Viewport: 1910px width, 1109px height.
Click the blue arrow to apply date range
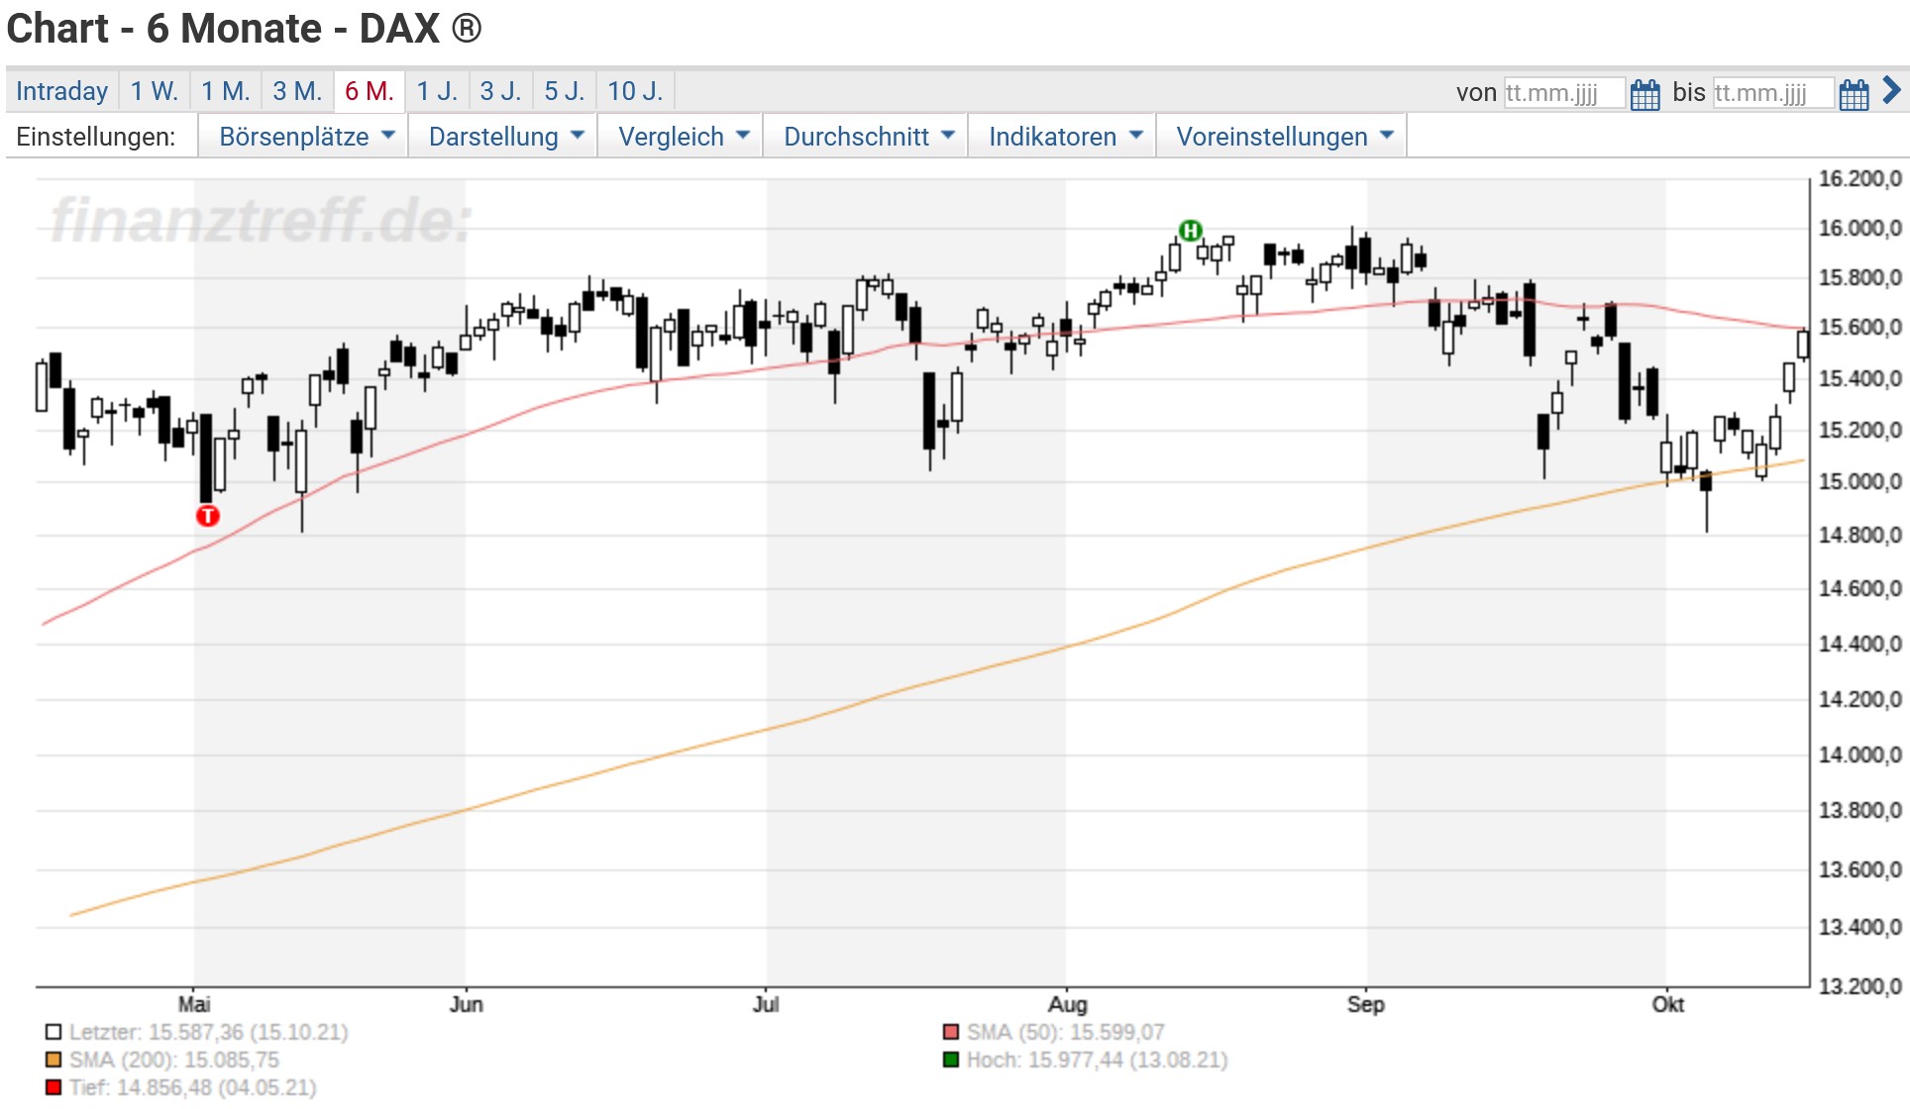pyautogui.click(x=1891, y=91)
